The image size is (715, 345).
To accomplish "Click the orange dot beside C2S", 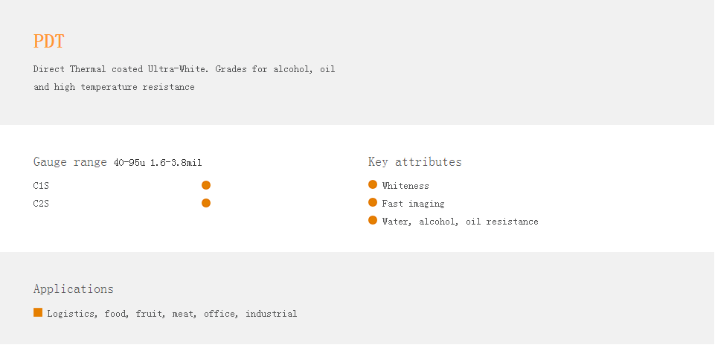I will (206, 203).
